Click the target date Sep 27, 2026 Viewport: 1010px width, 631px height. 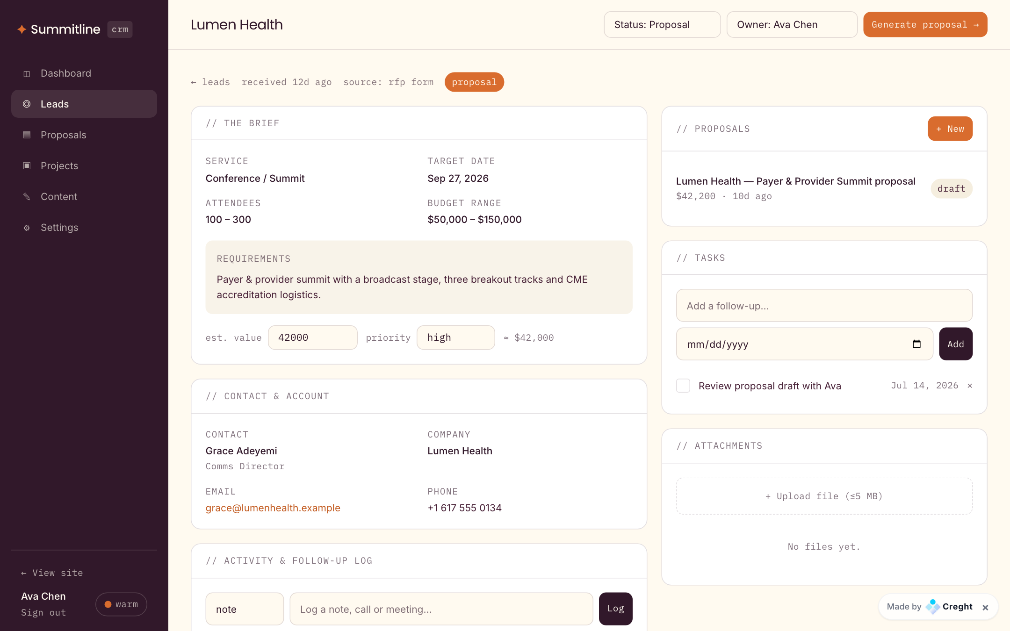tap(458, 179)
